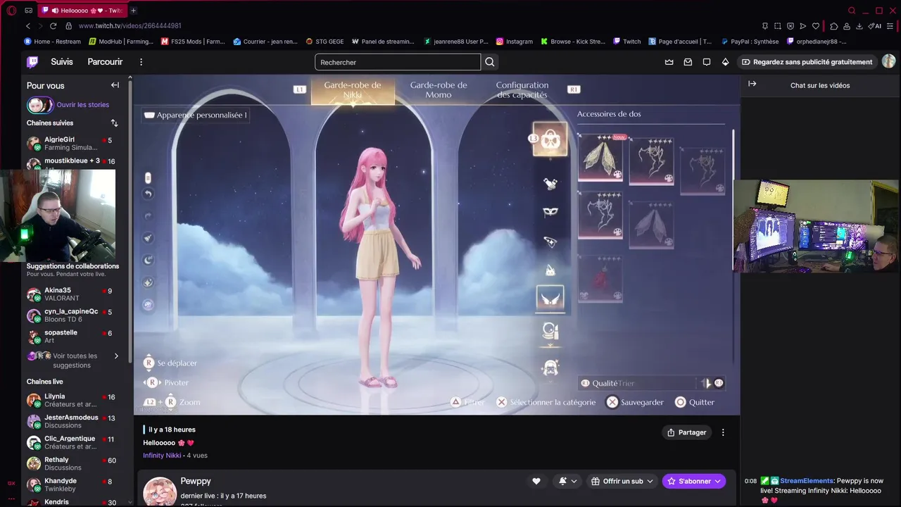This screenshot has height=507, width=901.
Task: Go to the Twitch home logo
Action: tap(32, 62)
